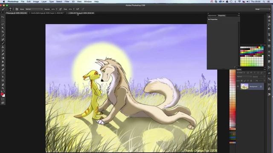Select the Type tool
Viewport: 273px width, 153px height.
(x=3, y=73)
